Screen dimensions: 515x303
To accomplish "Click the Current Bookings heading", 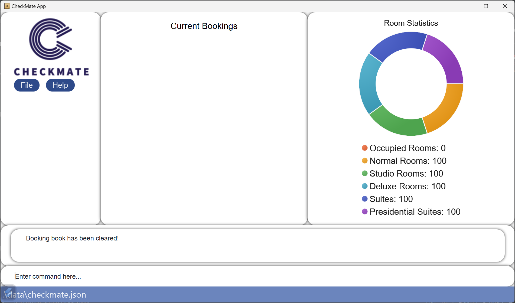I will [204, 26].
